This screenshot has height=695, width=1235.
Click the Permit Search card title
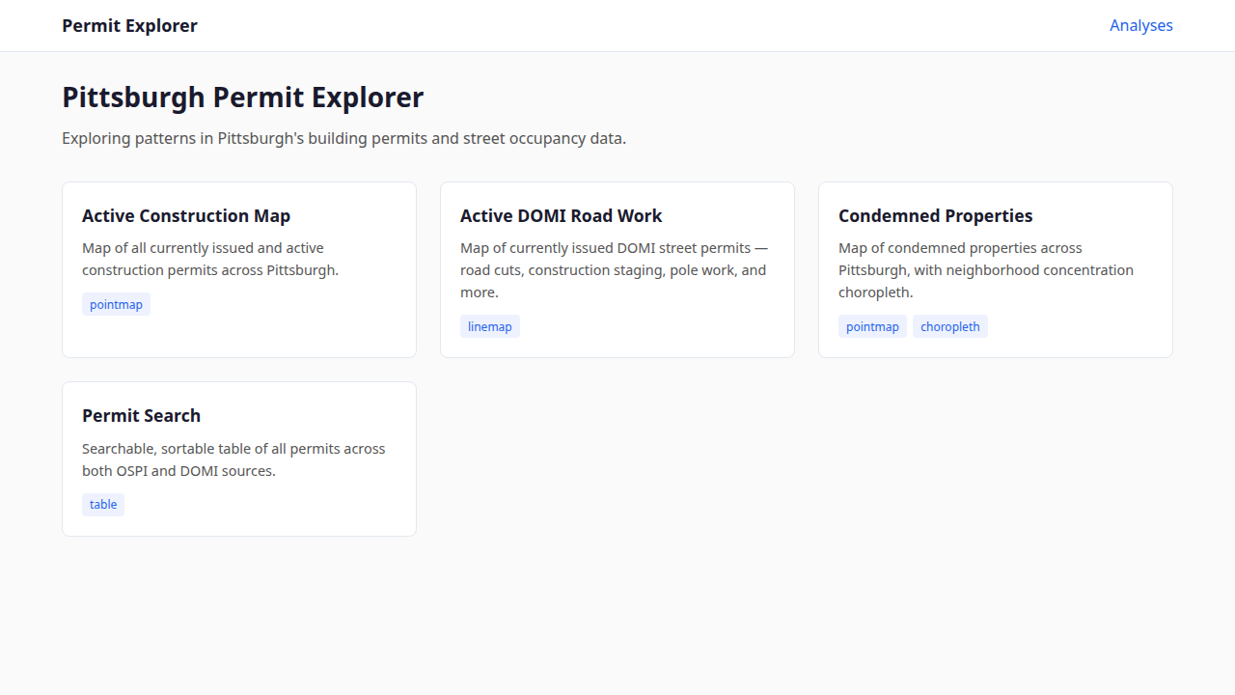[141, 415]
